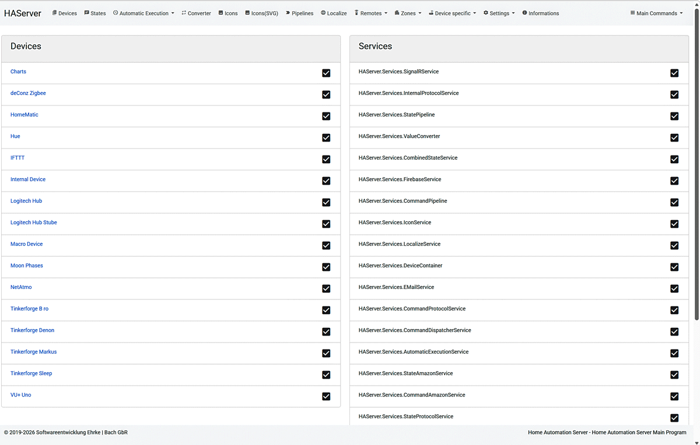Open the Localize page
Viewport: 700px width, 445px height.
[x=334, y=13]
